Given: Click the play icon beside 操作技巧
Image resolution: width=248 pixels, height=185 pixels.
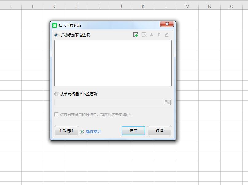Looking at the screenshot, I should [81, 131].
